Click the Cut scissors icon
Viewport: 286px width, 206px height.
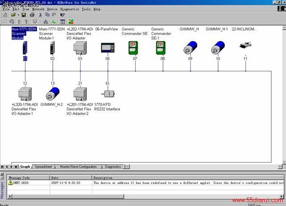click(41, 15)
